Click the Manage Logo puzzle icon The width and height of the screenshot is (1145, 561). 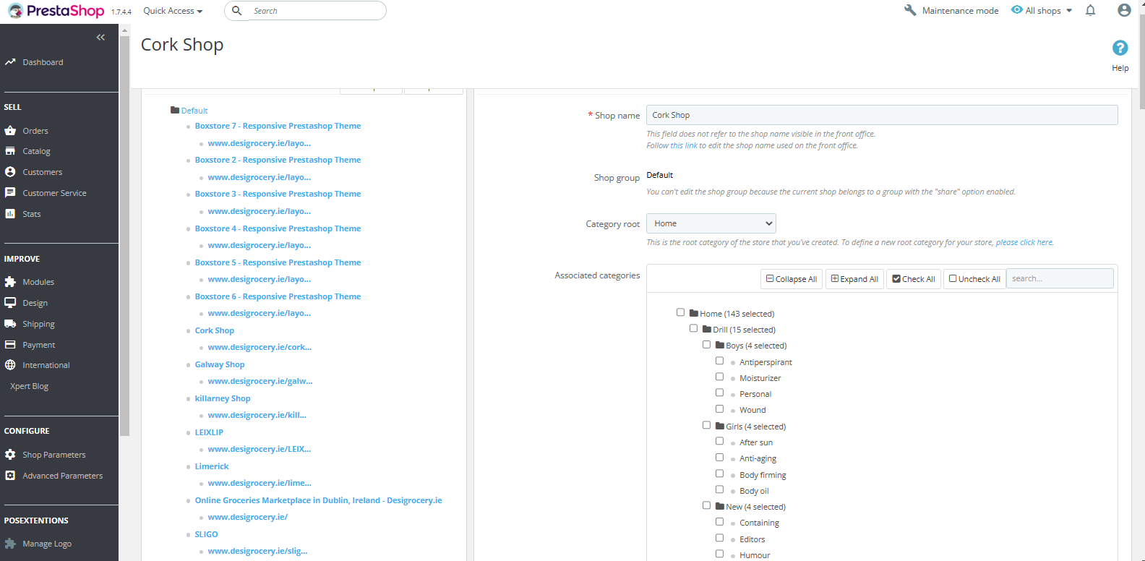coord(10,544)
